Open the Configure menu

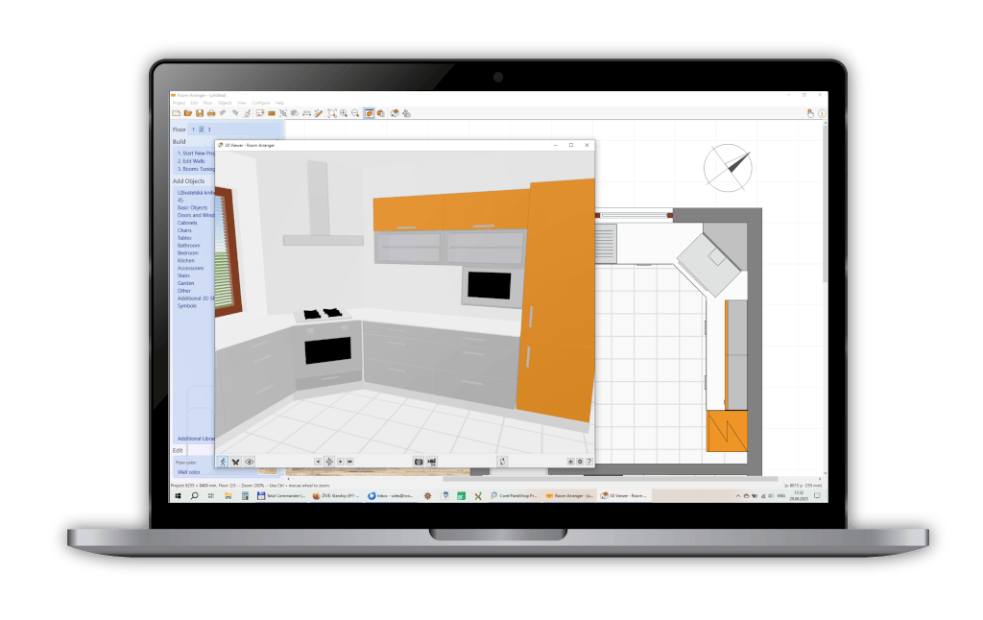point(260,103)
